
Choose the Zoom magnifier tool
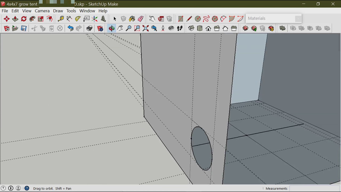coord(129,28)
